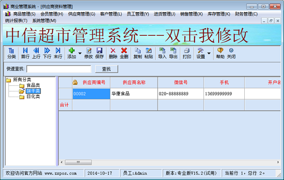Open the 客户管理(L) menu

pyautogui.click(x=111, y=14)
